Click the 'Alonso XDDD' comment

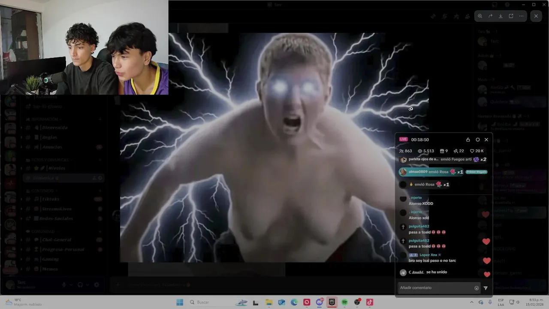coord(421,203)
